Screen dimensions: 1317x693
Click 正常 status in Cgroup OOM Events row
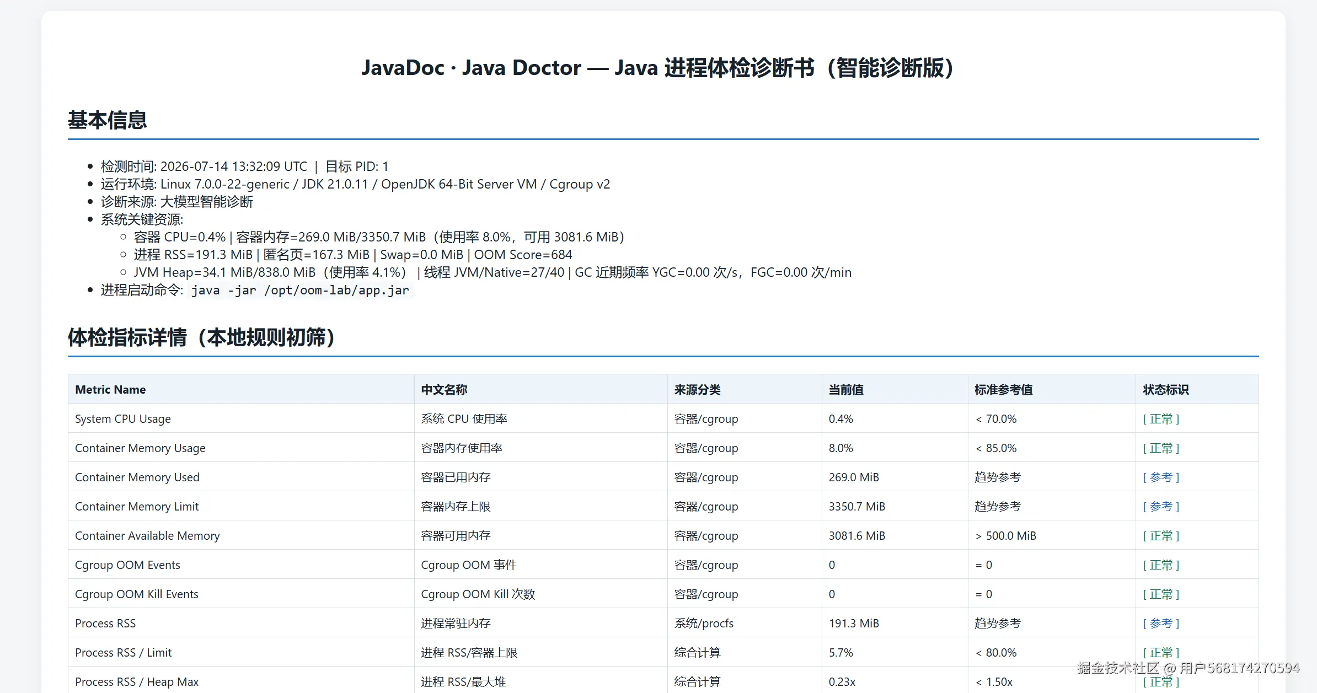point(1161,565)
